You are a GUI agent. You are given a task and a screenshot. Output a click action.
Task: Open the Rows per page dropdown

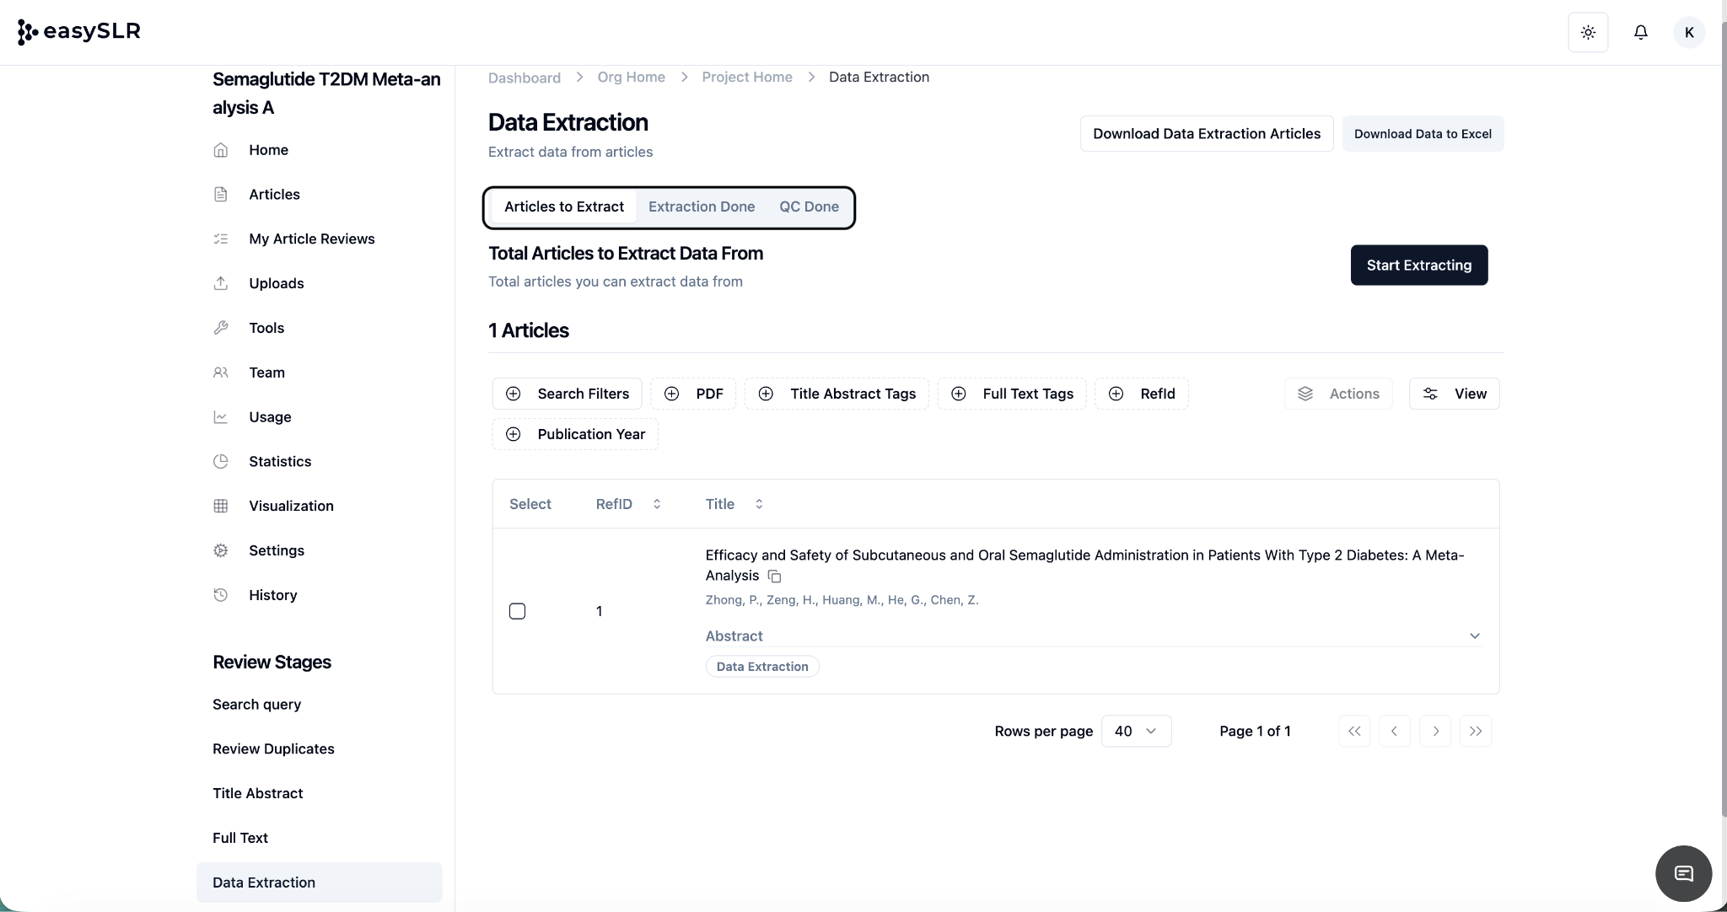(x=1136, y=731)
